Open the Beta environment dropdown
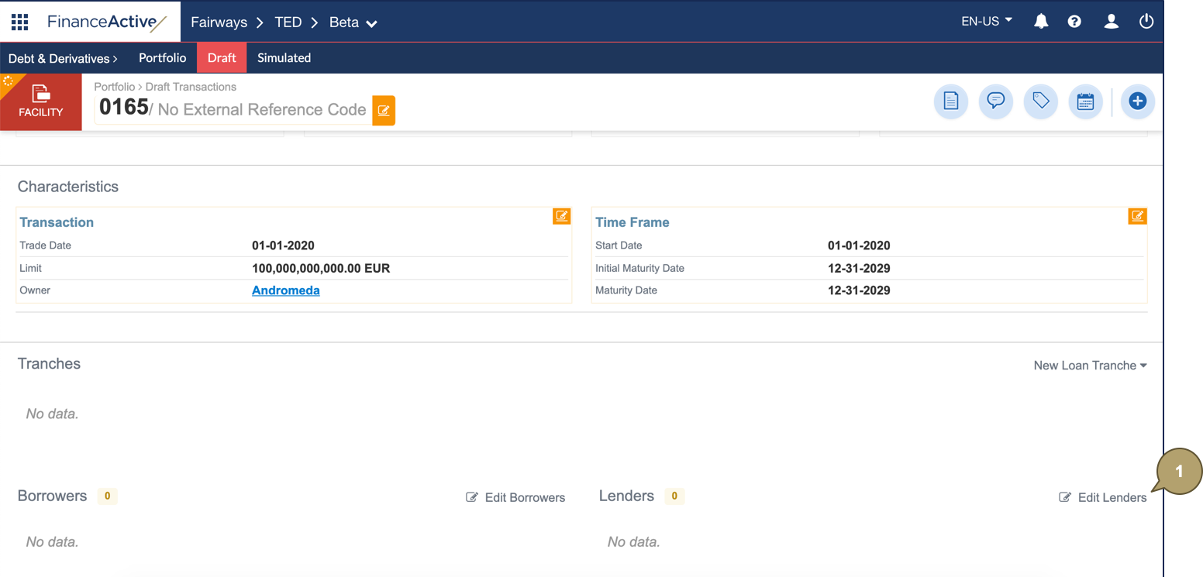Viewport: 1203px width, 577px height. click(x=353, y=22)
